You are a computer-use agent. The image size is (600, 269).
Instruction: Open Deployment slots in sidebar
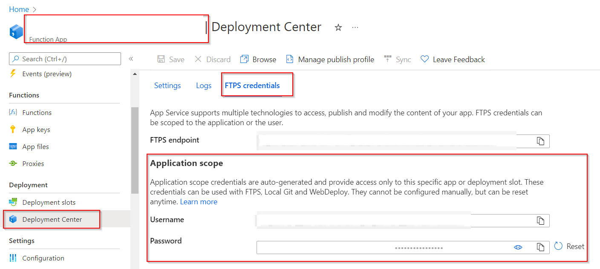coord(49,202)
